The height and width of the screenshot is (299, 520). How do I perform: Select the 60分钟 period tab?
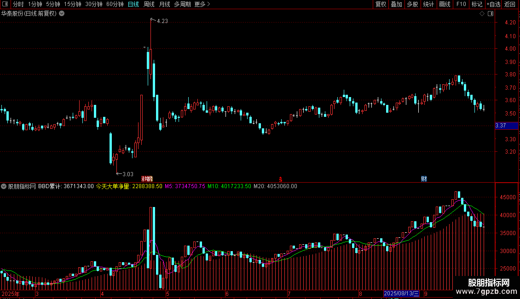(x=115, y=4)
